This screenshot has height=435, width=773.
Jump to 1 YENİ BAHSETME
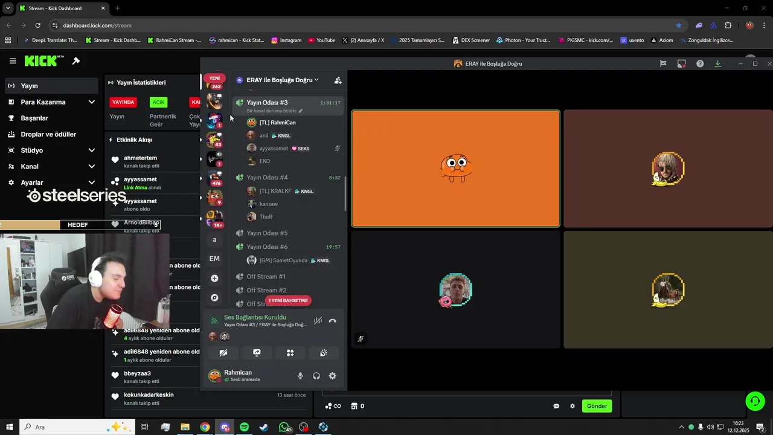click(x=288, y=300)
